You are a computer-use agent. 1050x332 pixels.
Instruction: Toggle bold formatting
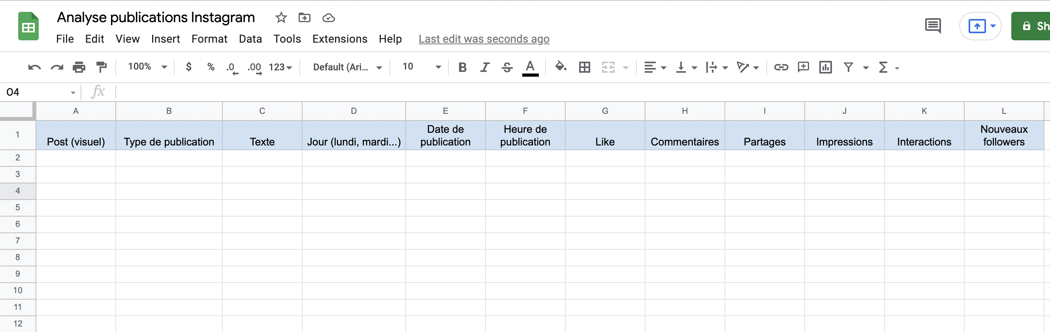(462, 67)
